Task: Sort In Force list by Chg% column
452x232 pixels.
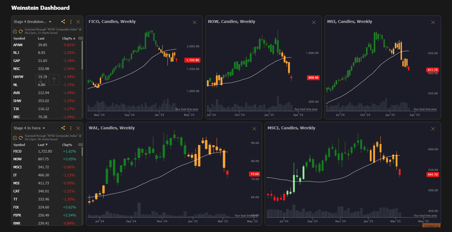Action: (x=67, y=145)
